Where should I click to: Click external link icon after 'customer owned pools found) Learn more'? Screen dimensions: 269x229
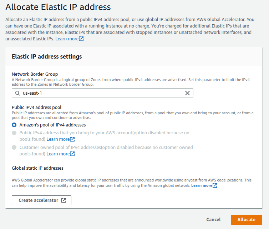pyautogui.click(x=72, y=154)
